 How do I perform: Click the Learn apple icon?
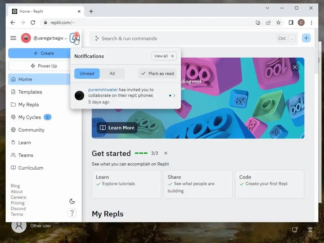click(13, 142)
